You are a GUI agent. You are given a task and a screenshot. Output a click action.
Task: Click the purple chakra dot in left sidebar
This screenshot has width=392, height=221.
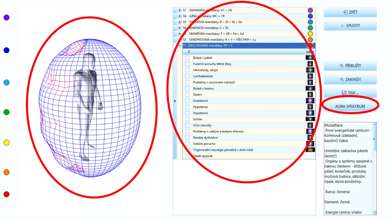7,17
